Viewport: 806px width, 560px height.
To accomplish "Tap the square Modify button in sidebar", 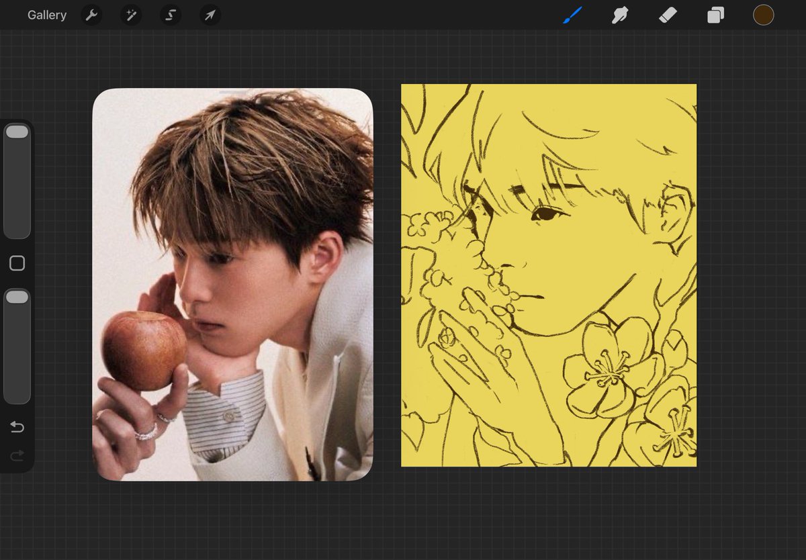I will coord(17,263).
